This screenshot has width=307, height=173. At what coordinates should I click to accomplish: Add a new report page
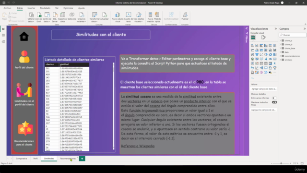[82, 159]
